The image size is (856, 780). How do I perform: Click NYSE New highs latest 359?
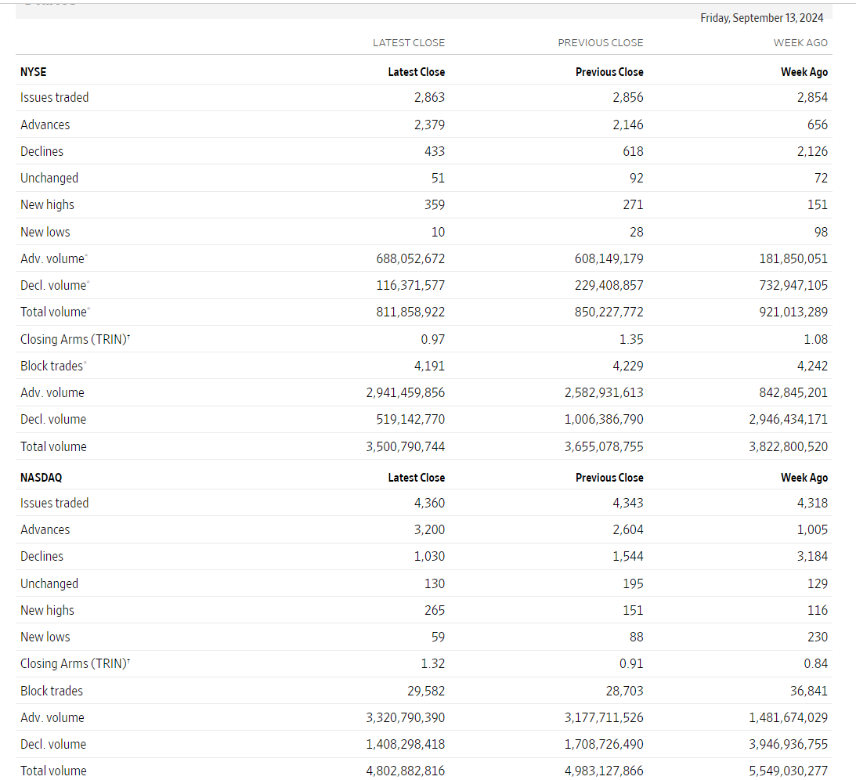[435, 204]
